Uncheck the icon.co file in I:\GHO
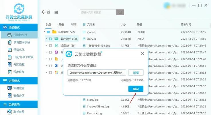Screen dimensions: 211x115 [x=84, y=32]
